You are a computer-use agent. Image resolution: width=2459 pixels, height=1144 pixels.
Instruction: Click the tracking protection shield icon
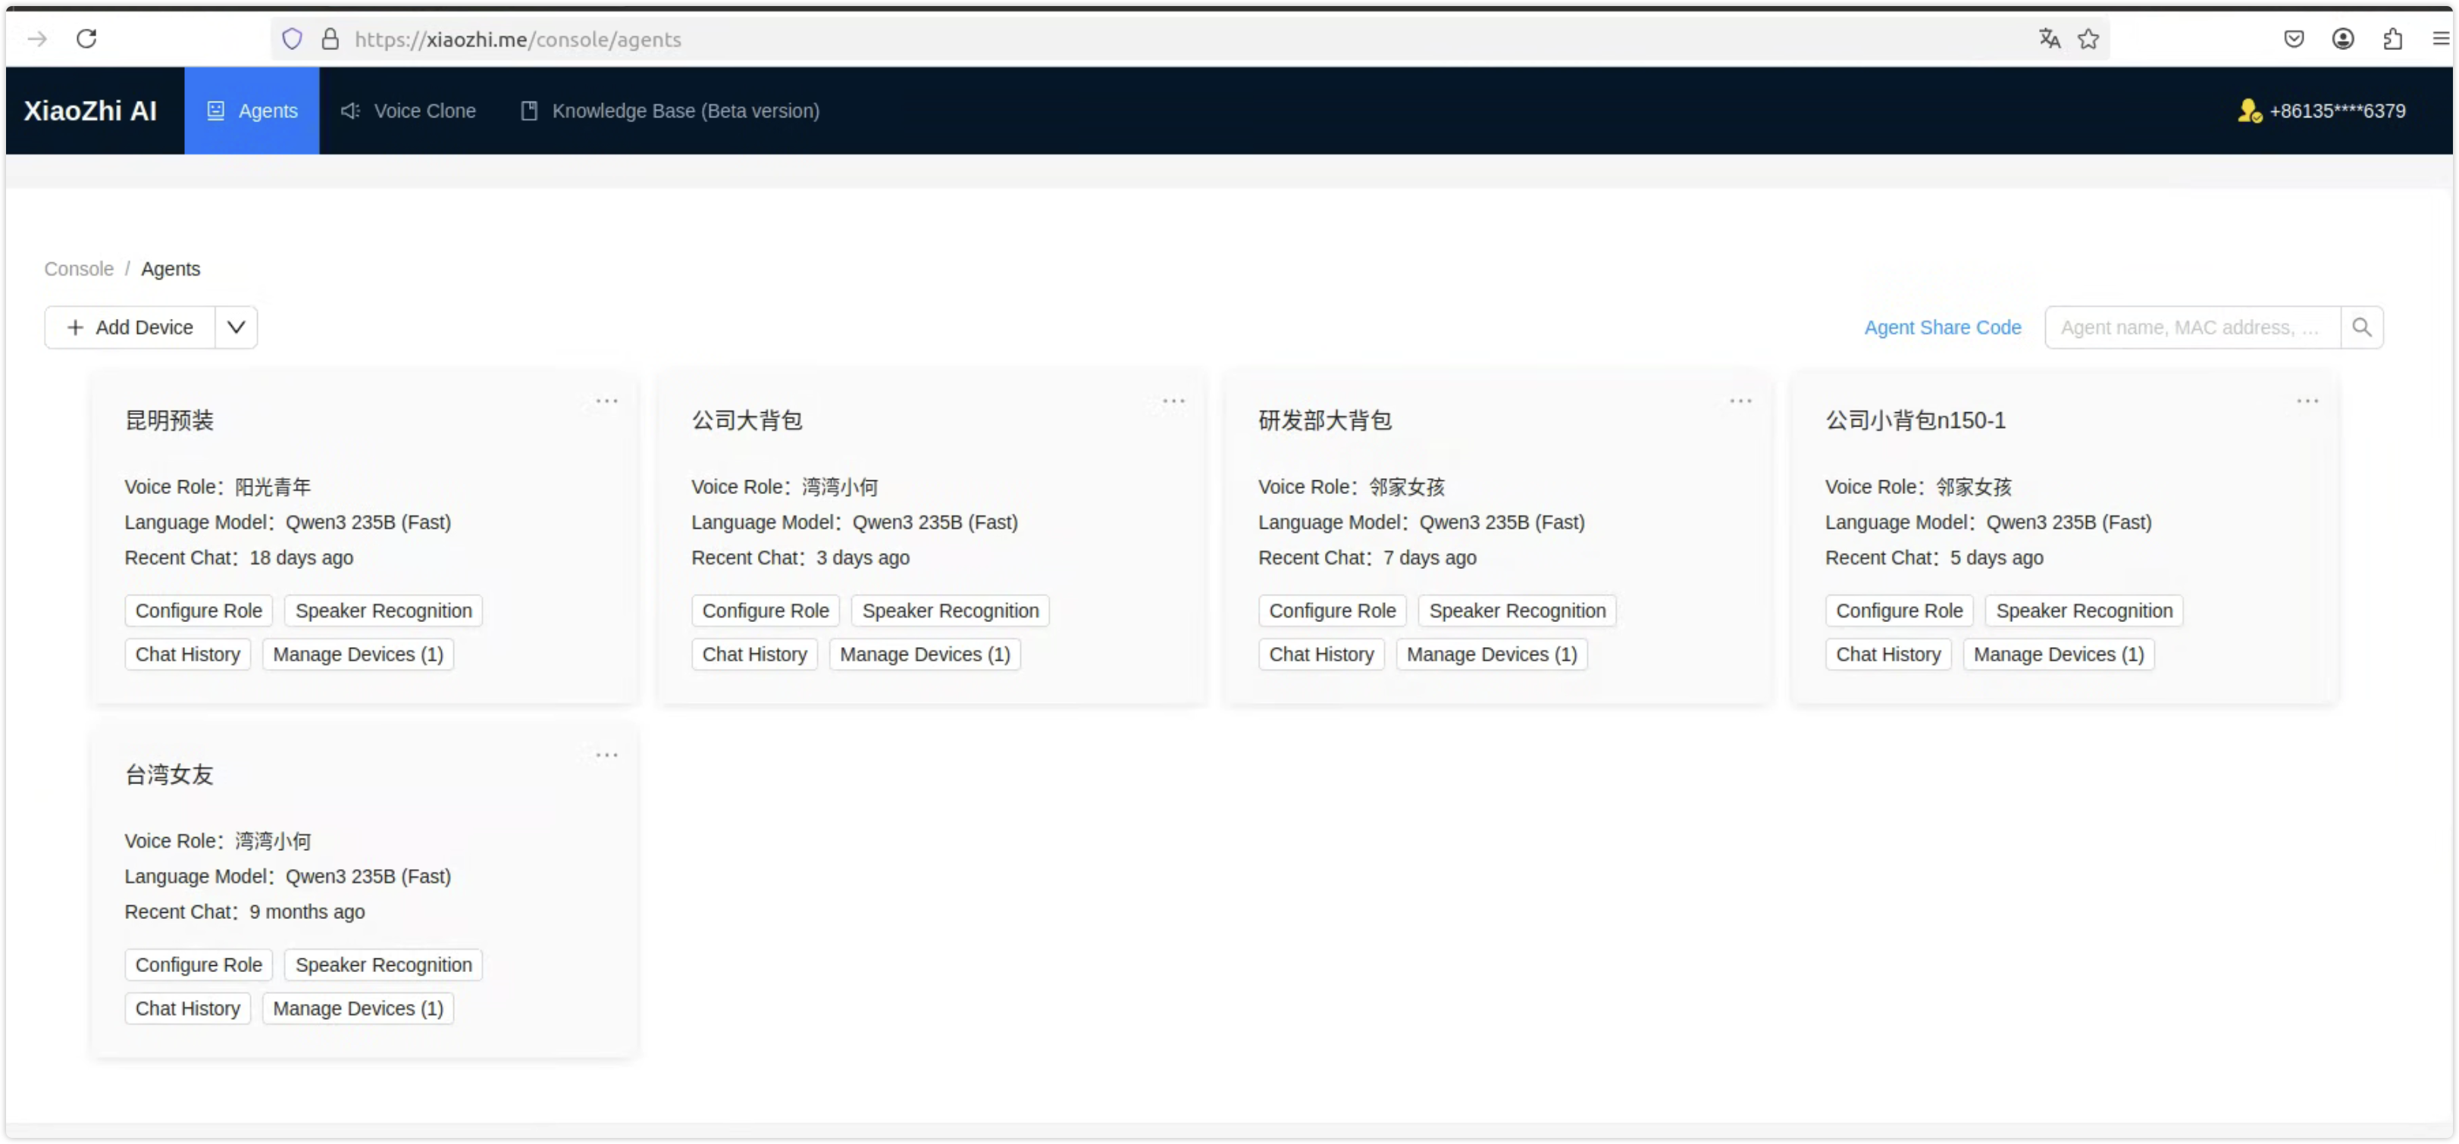coord(292,39)
